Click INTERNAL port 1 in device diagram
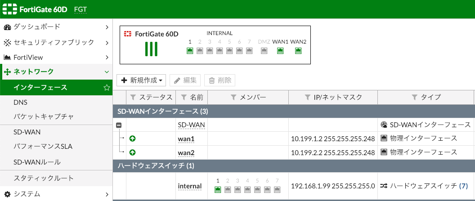Viewport: 475px width, 201px height. pyautogui.click(x=190, y=51)
